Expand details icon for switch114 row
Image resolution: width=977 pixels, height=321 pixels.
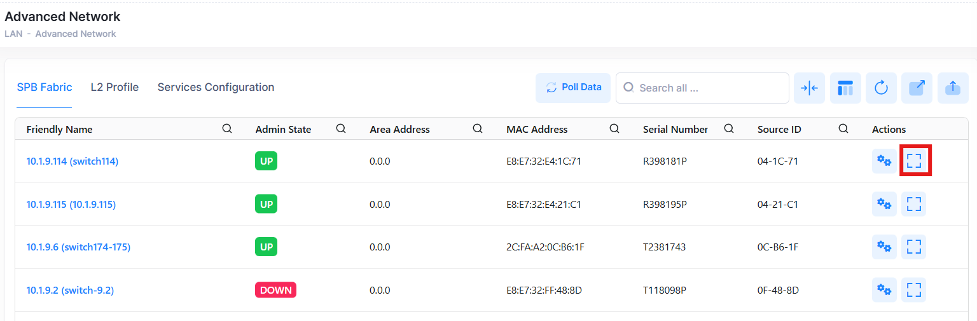click(x=914, y=161)
